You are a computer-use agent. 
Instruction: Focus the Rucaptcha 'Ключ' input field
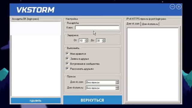point(97,28)
